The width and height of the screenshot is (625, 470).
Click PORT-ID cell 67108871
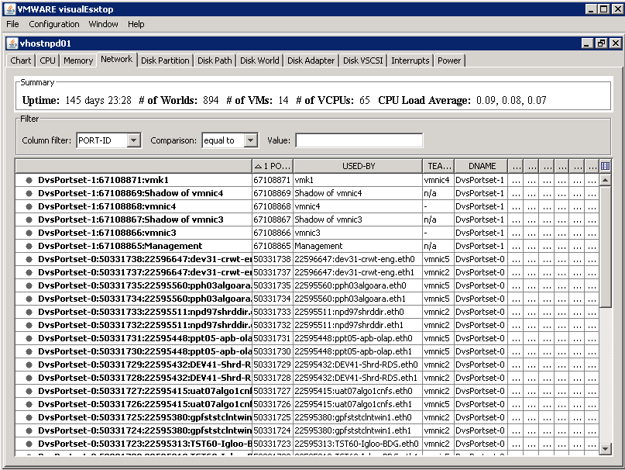point(273,180)
